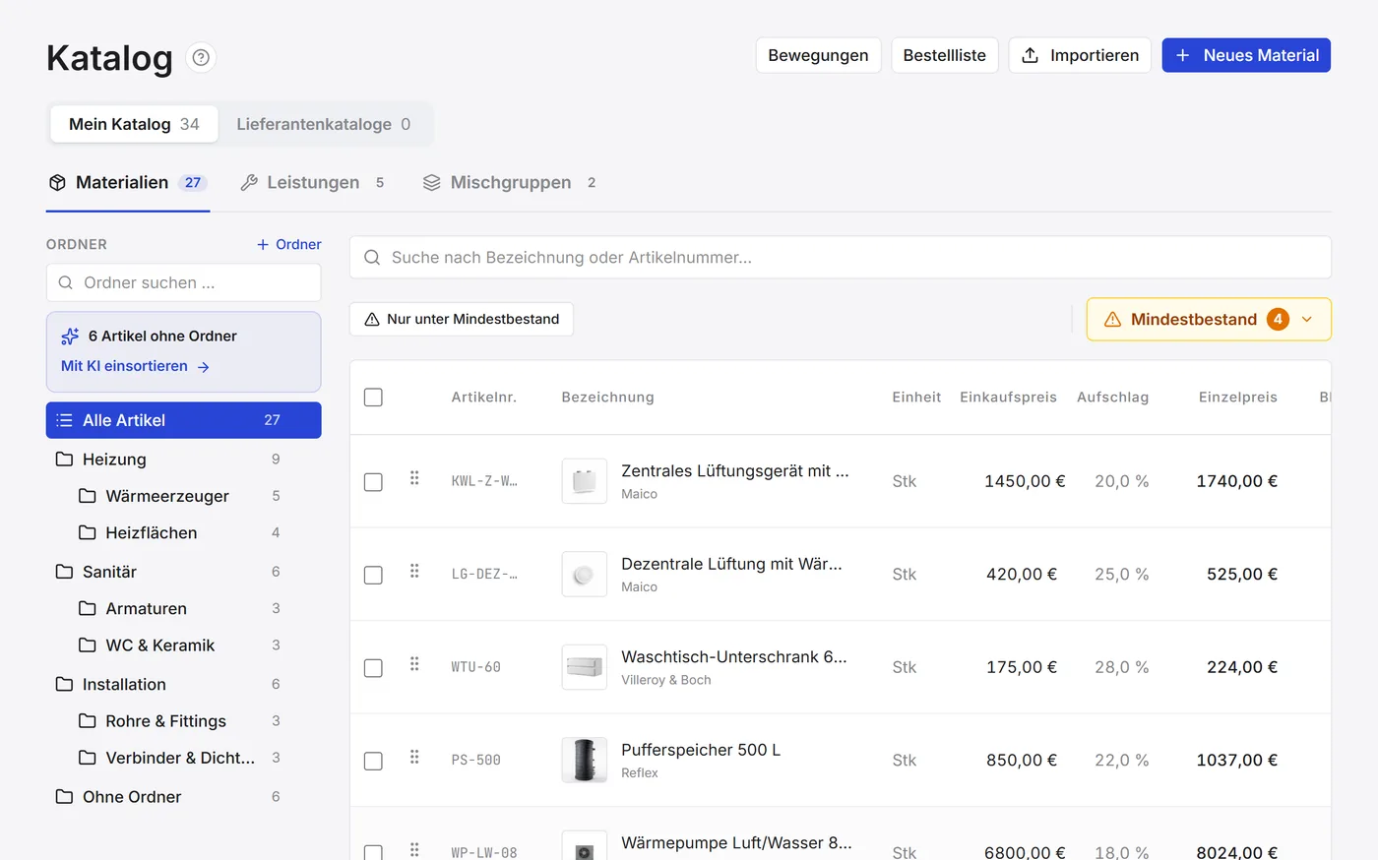Viewport: 1378px width, 860px height.
Task: Click the orange 4 badge on Mindestbestand
Action: [1278, 320]
